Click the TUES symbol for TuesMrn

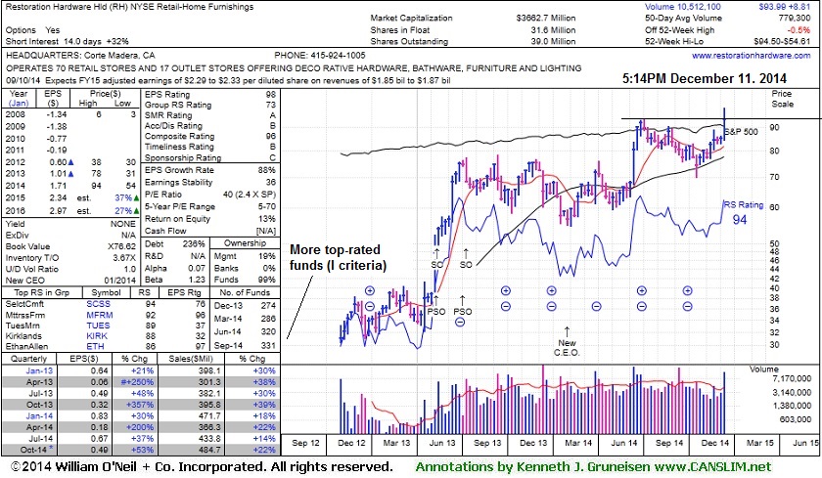(x=98, y=326)
